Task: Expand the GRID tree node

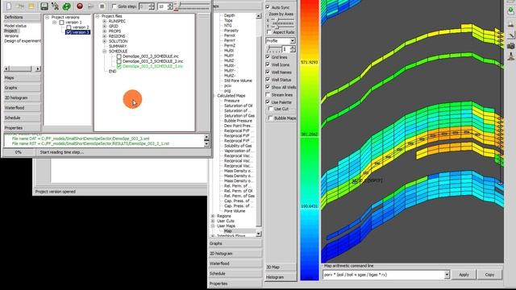Action: tap(104, 26)
